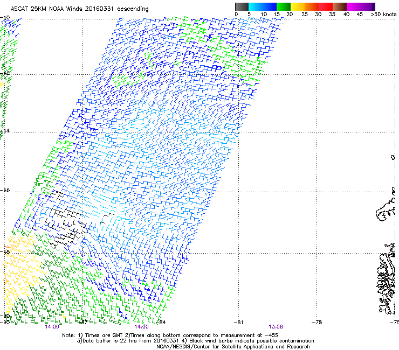Click the magenta 40-45 knots color swatch

[x=354, y=6]
